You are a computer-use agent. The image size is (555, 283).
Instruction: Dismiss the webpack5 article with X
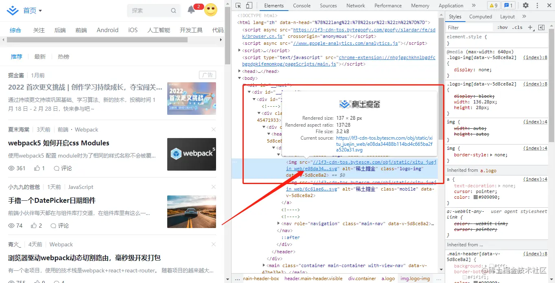[x=214, y=129]
